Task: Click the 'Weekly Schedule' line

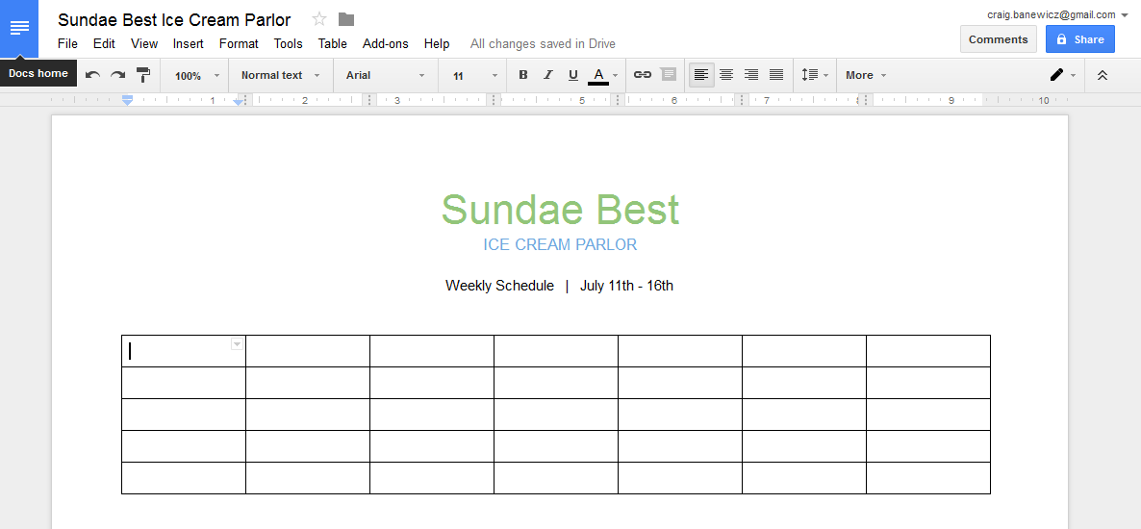Action: coord(560,286)
